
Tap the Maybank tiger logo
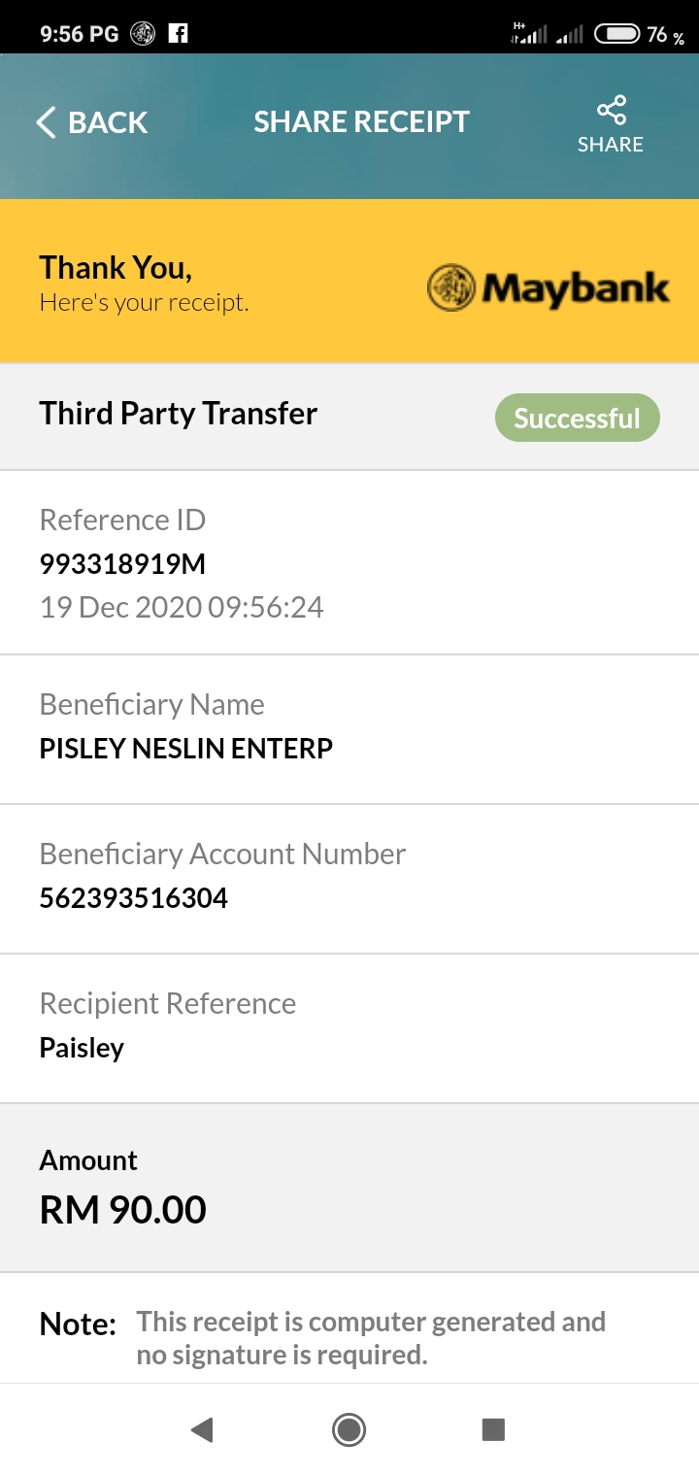coord(451,288)
